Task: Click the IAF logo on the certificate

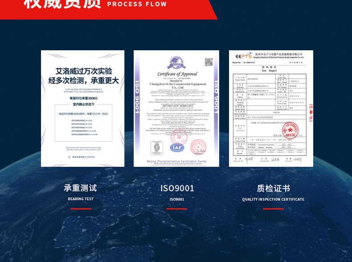Action: click(177, 148)
